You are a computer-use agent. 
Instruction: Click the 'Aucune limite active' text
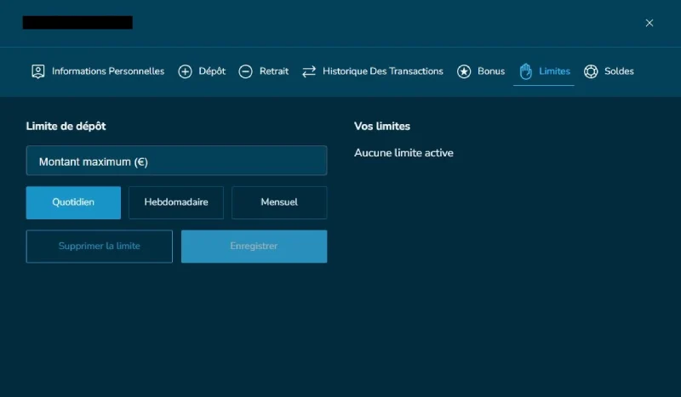[x=403, y=153]
